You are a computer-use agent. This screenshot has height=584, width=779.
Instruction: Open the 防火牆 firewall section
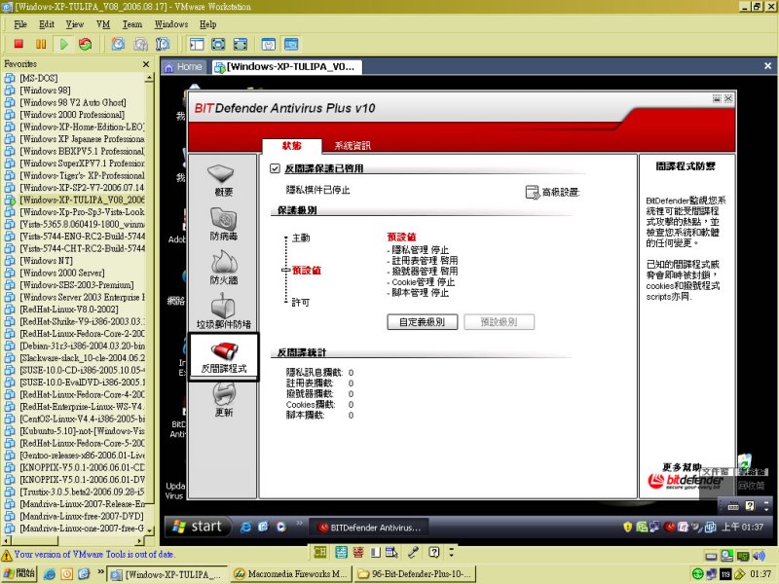click(223, 269)
